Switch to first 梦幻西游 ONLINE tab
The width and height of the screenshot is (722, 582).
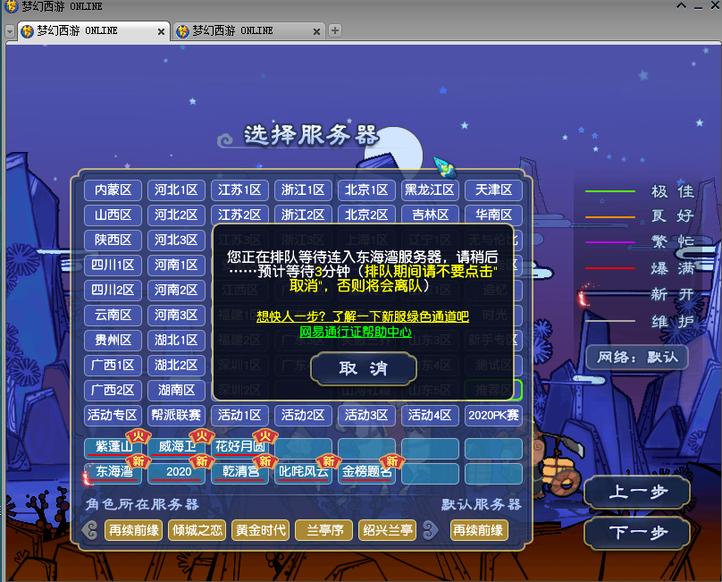[x=94, y=31]
